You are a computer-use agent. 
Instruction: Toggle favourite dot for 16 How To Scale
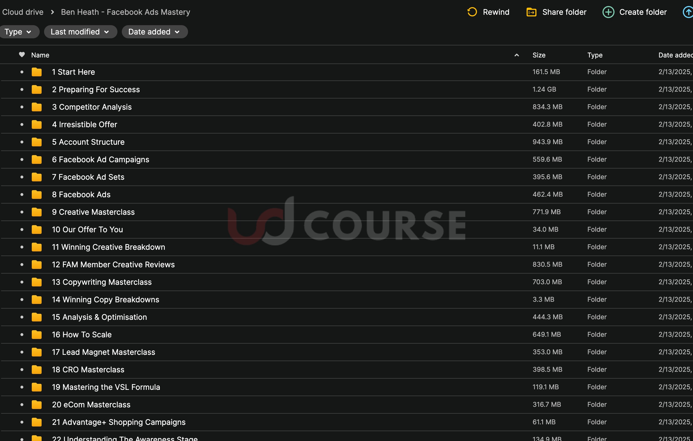pos(22,335)
